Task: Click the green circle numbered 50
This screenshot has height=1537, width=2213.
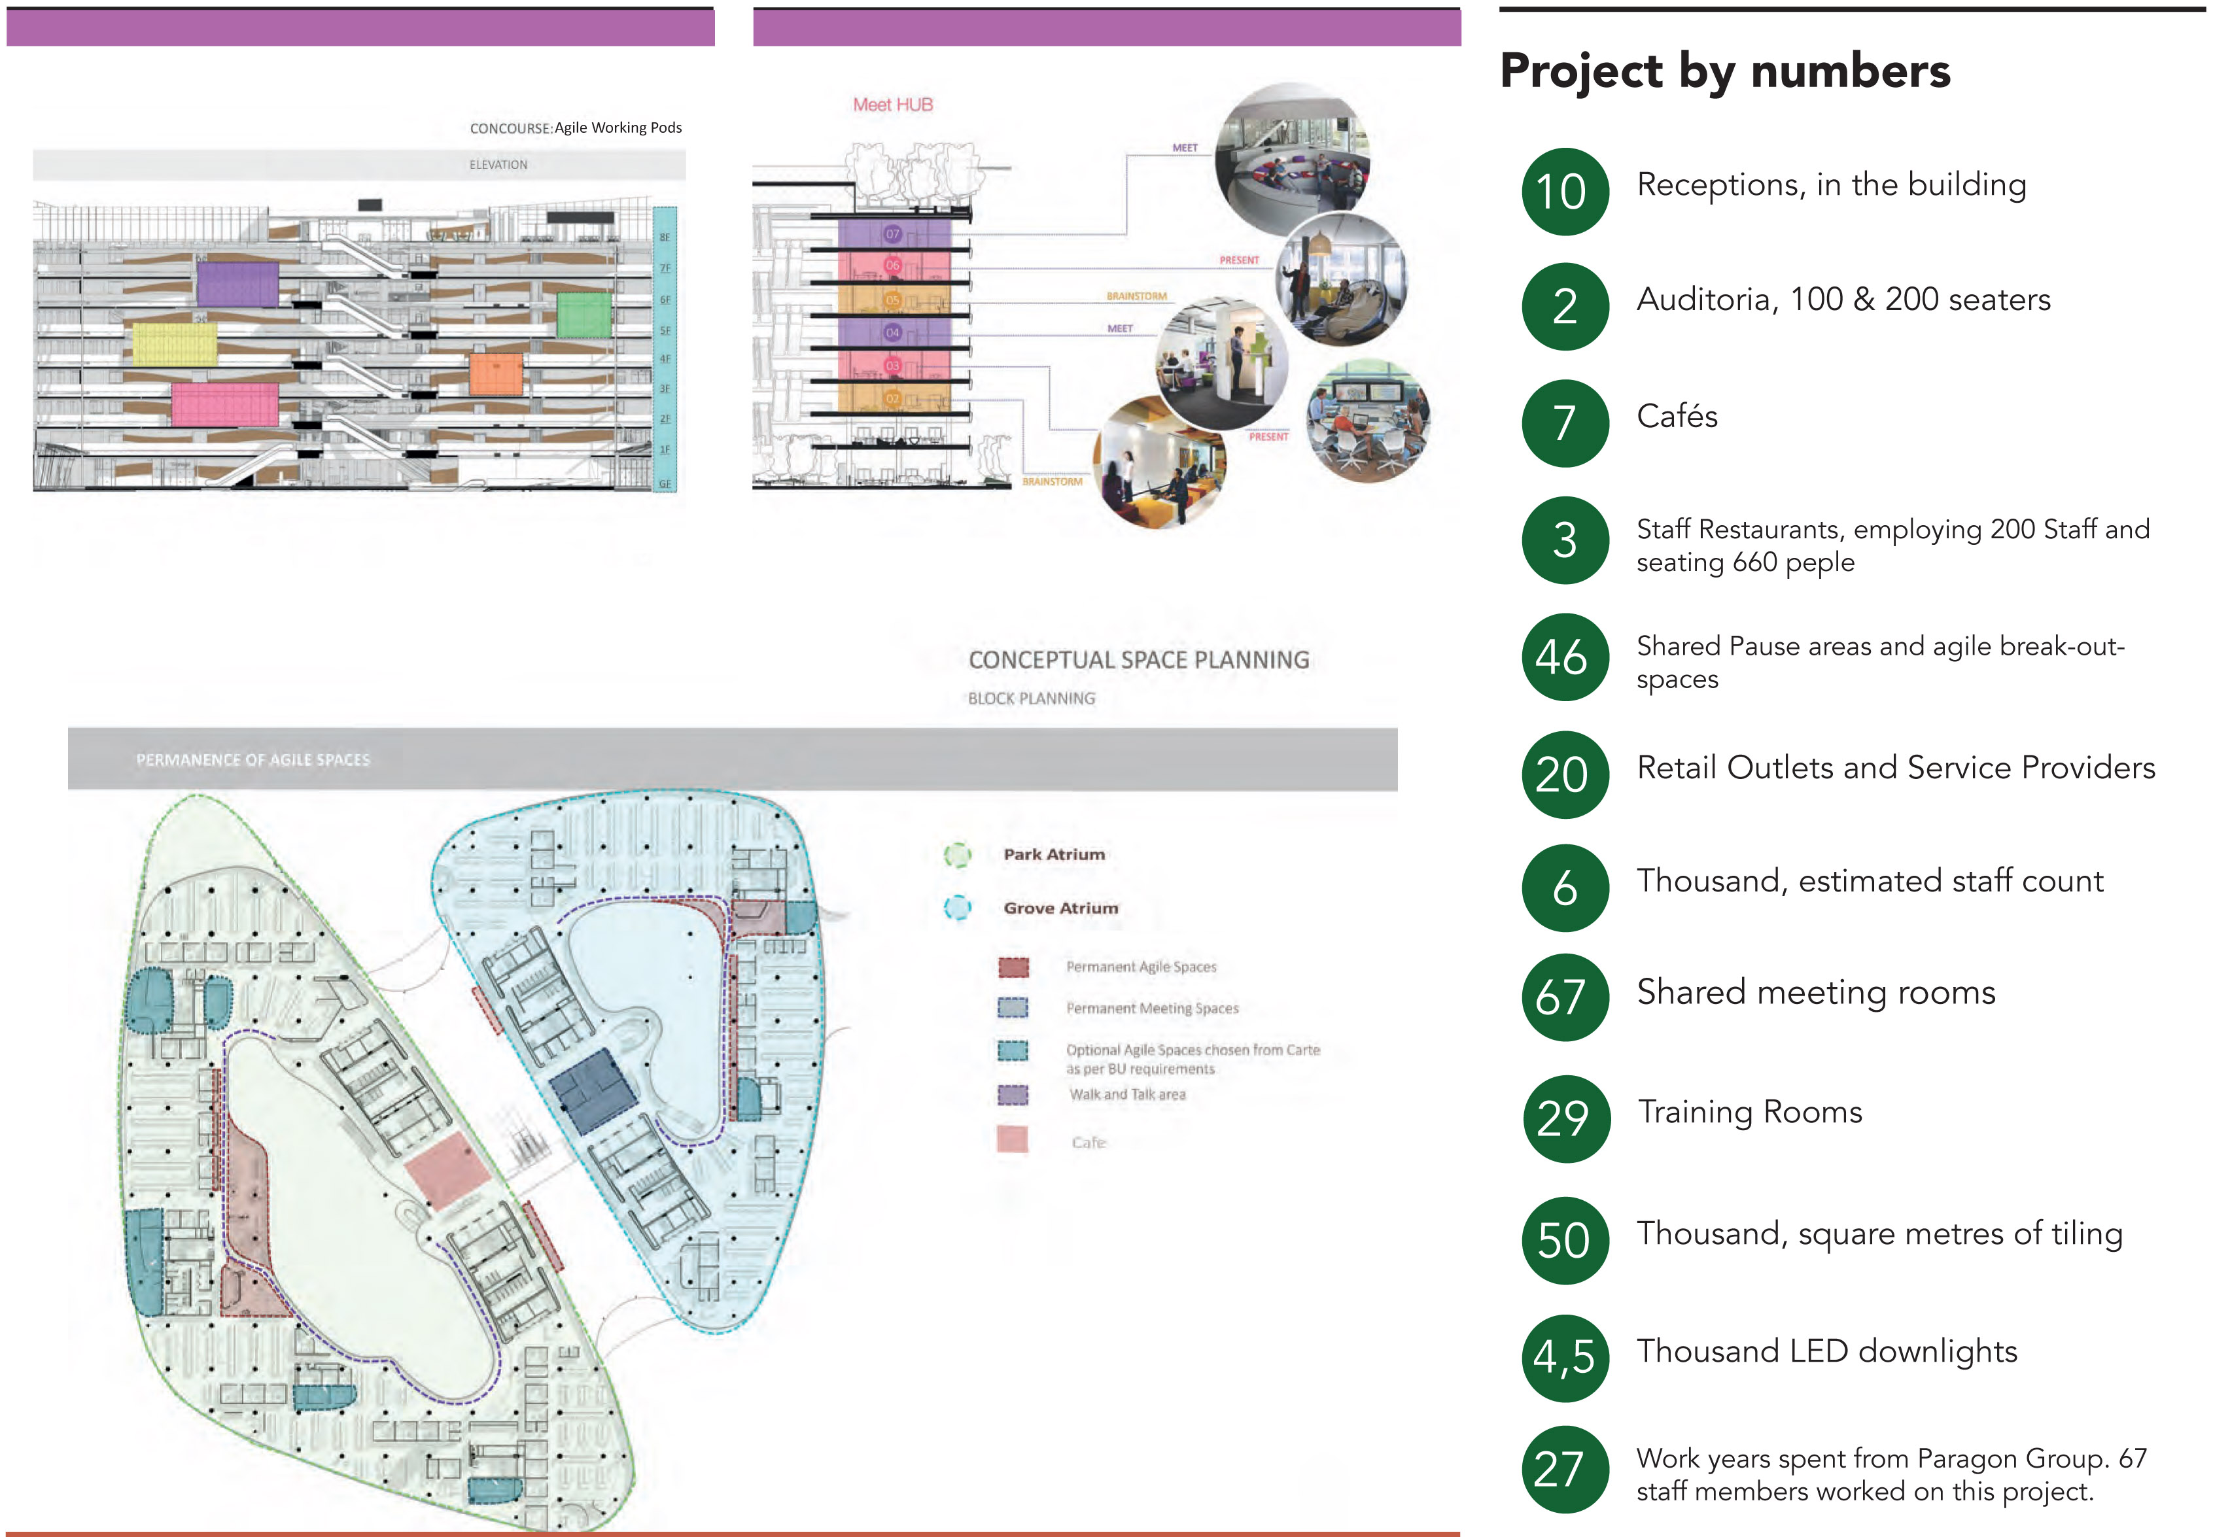Action: [1564, 1240]
